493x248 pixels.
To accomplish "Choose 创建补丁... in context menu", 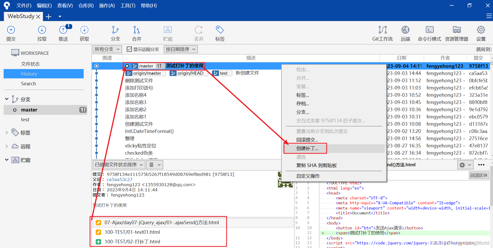I will [334, 148].
